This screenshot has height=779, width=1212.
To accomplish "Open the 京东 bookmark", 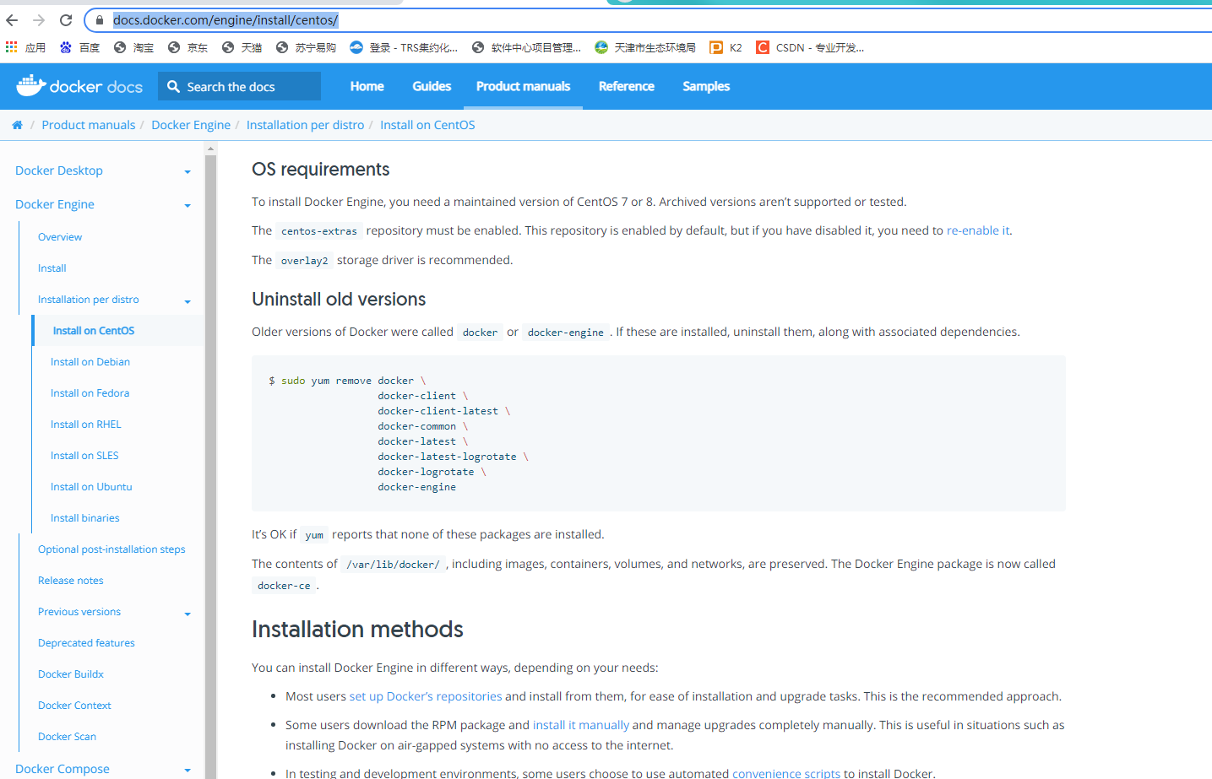I will [188, 47].
